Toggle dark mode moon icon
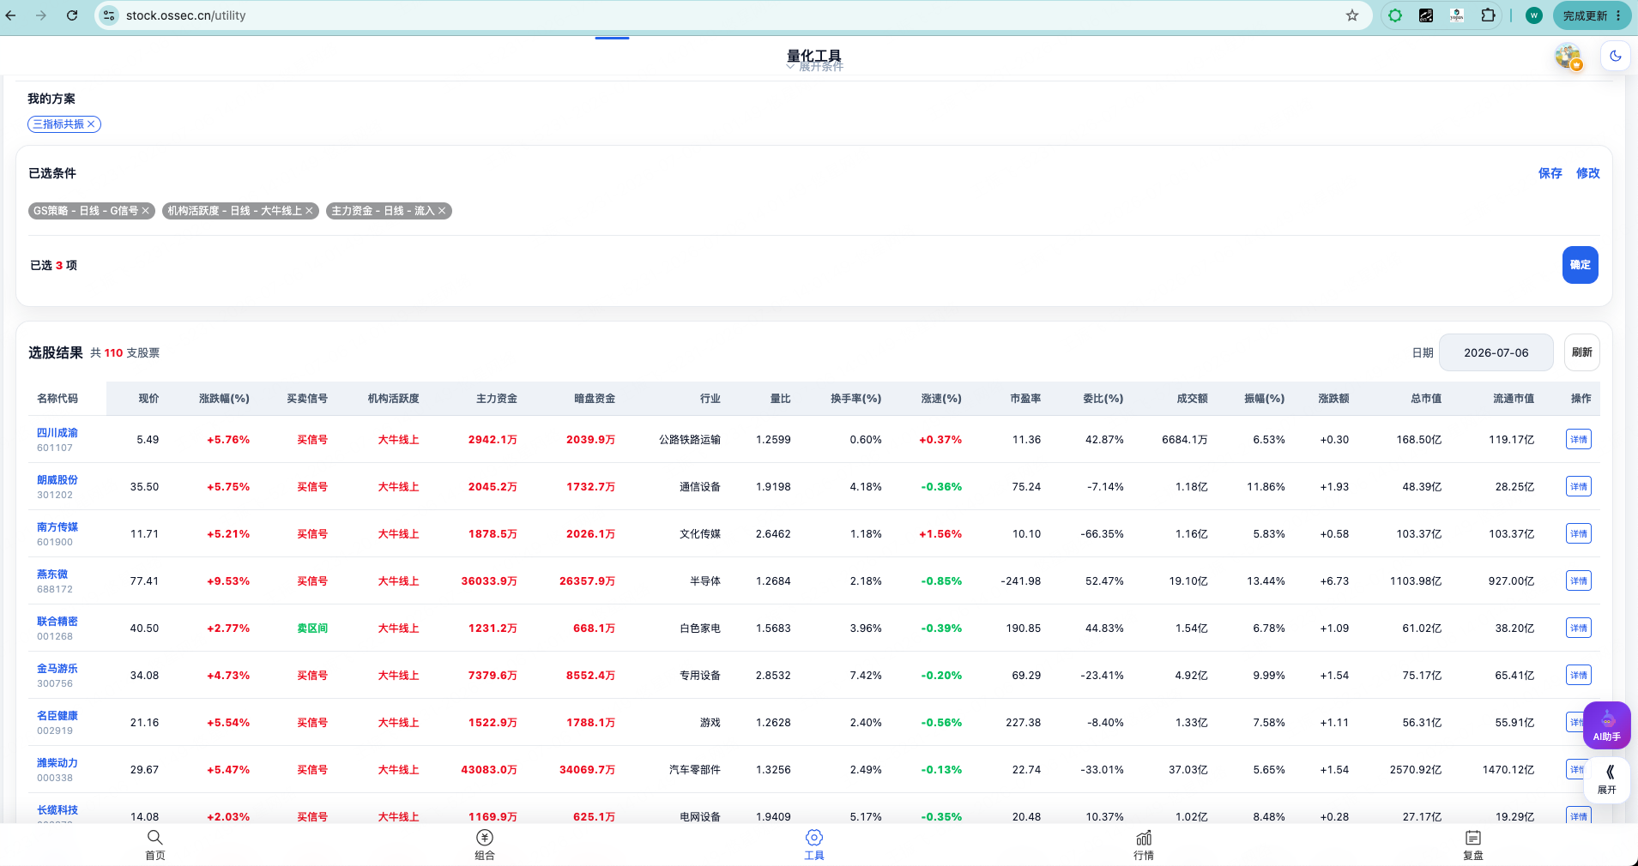This screenshot has width=1638, height=866. [1615, 57]
